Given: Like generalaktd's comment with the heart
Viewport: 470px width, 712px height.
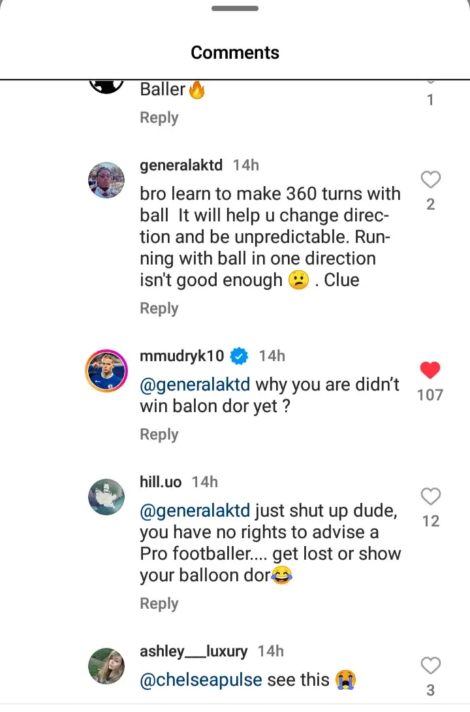Looking at the screenshot, I should tap(431, 180).
